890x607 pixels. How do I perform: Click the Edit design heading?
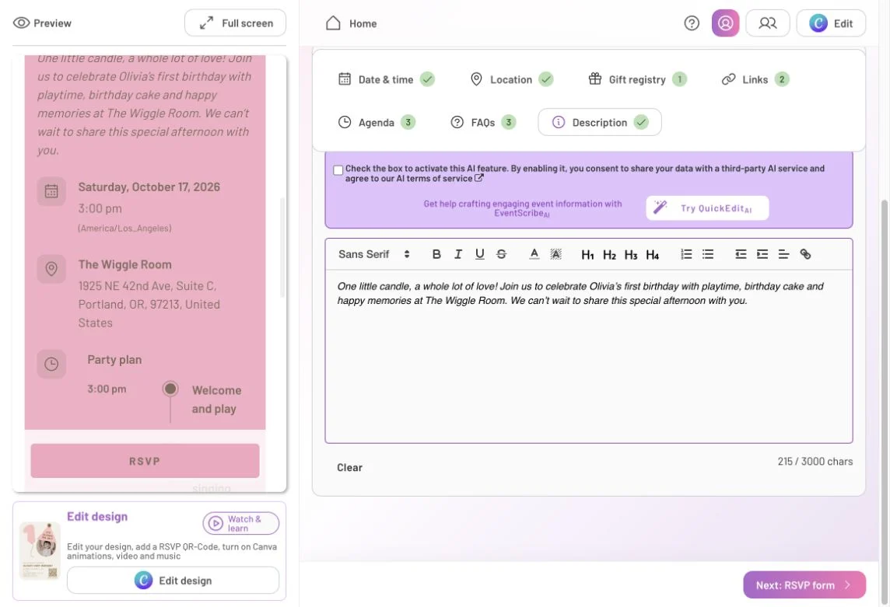pos(97,516)
